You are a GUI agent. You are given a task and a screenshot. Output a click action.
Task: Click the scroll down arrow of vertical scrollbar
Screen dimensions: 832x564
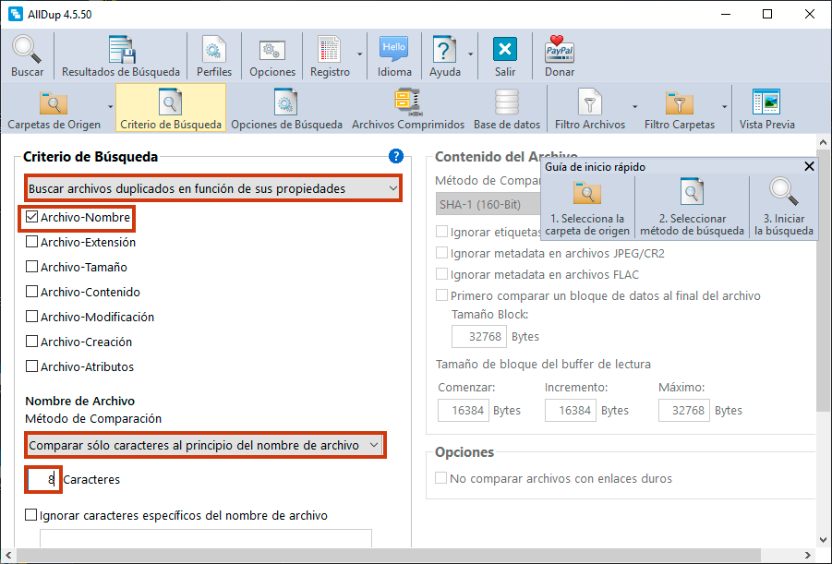coord(823,540)
